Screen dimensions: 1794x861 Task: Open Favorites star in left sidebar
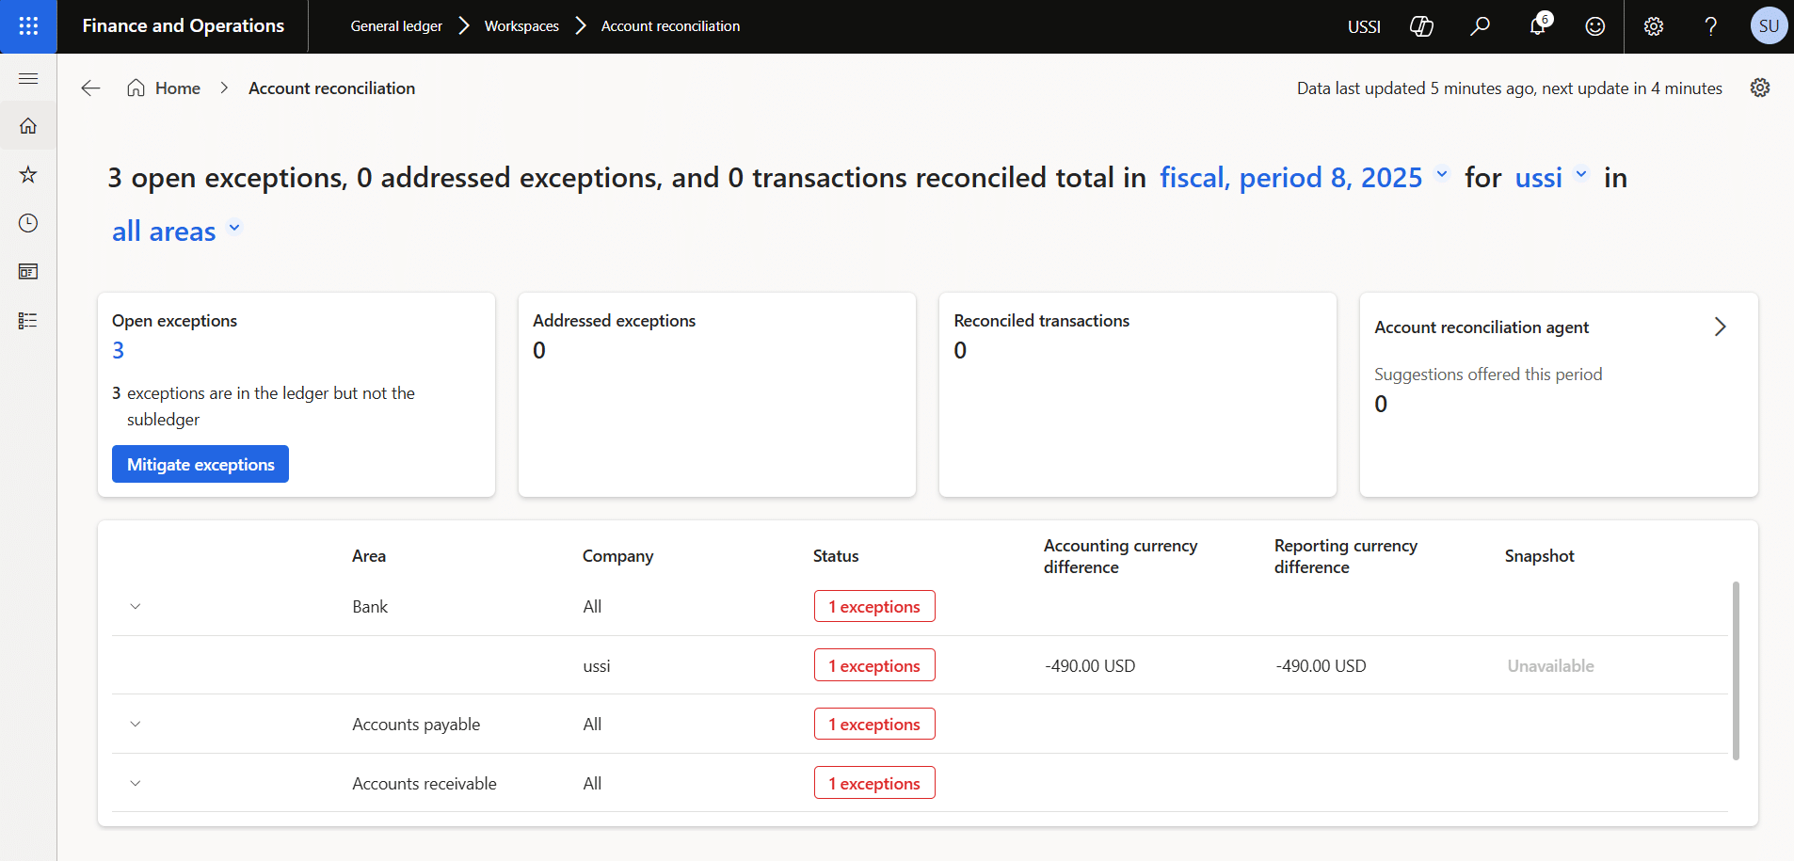[28, 174]
